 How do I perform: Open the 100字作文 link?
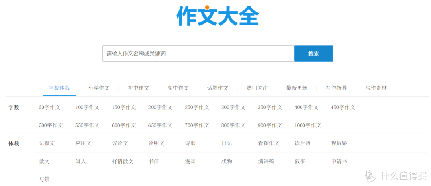tap(87, 107)
